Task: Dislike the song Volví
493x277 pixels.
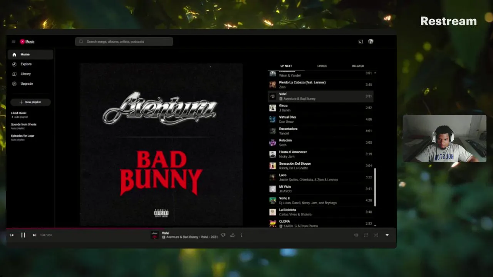Action: tap(223, 235)
